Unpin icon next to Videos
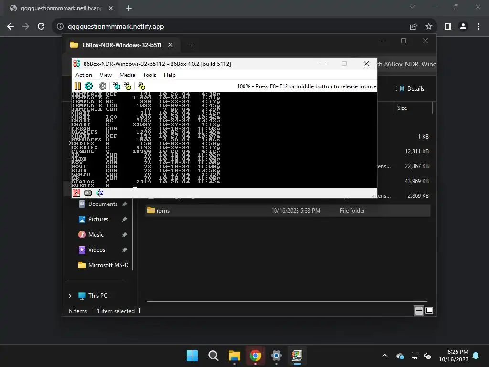The width and height of the screenshot is (489, 367). point(125,250)
